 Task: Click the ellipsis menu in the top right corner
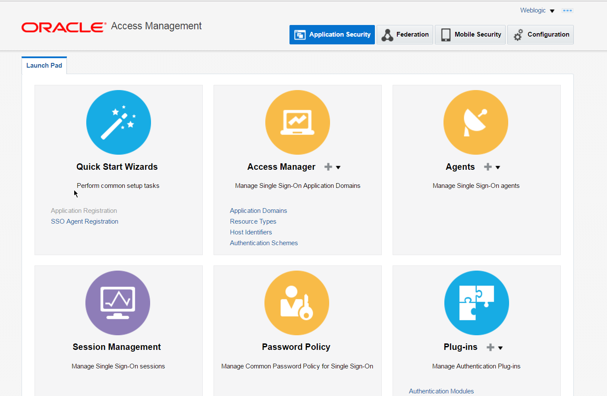point(567,10)
